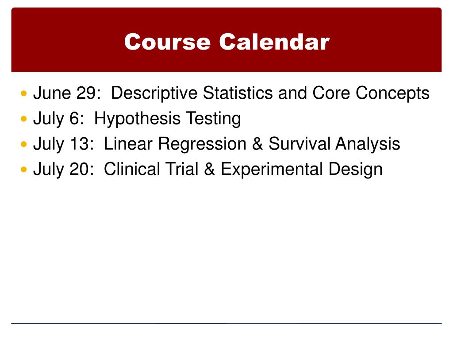The image size is (453, 340).
Task: Click 'Survival Analysis' in third bullet
Action: tap(334, 144)
